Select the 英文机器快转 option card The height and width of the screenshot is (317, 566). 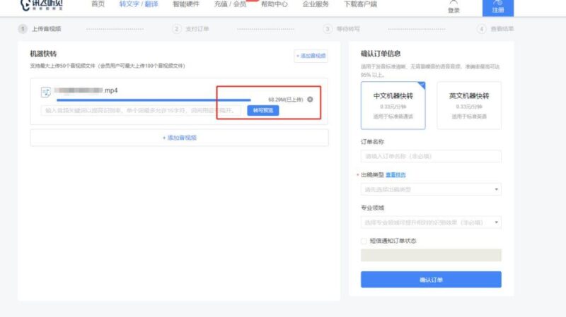469,105
